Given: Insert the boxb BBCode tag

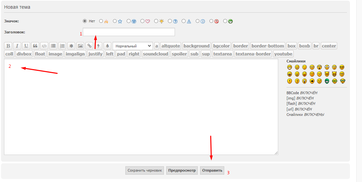Looking at the screenshot, I should [x=304, y=46].
